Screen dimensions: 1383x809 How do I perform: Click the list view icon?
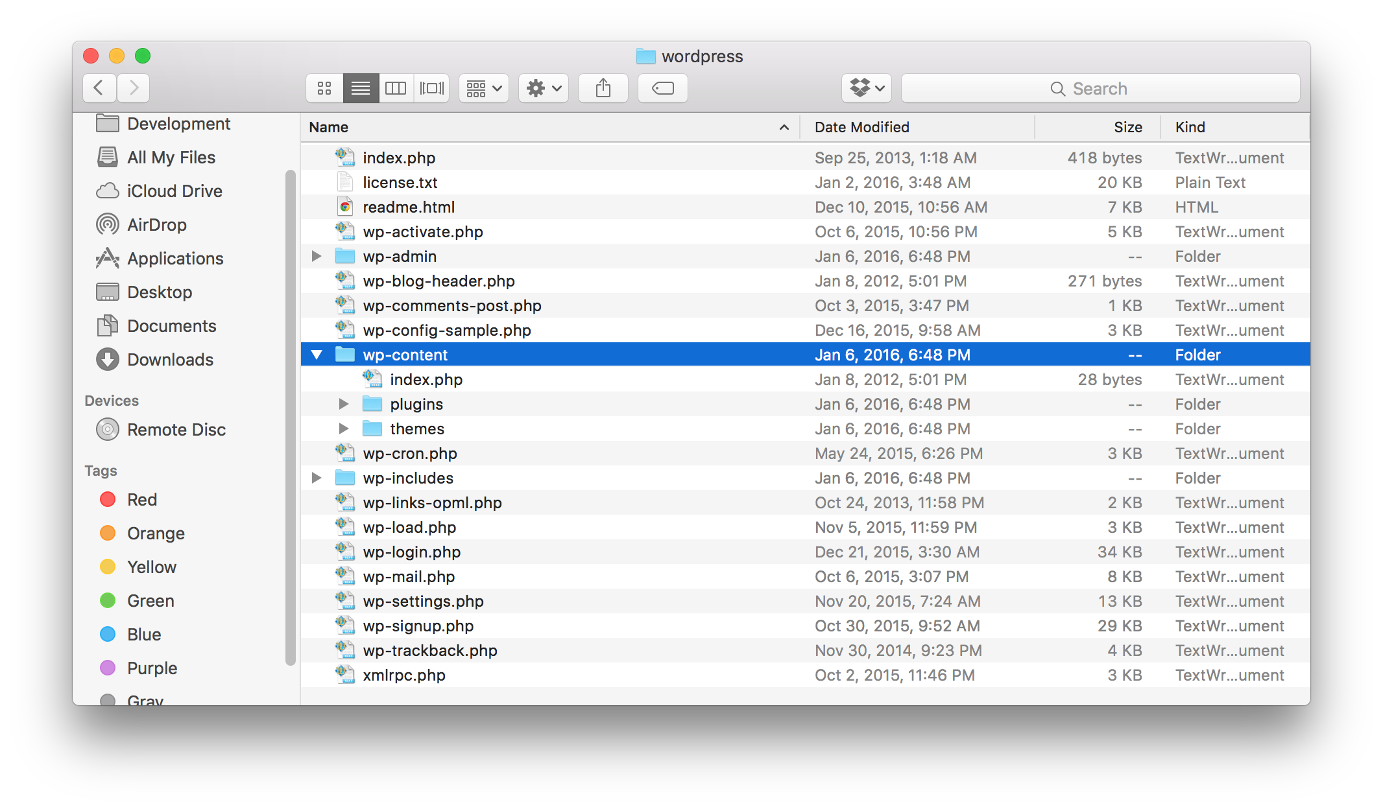point(361,87)
